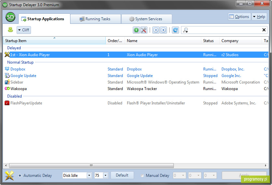Click the Xion Audio Player row icon
Screen dimensions: 272x185
tap(7, 54)
